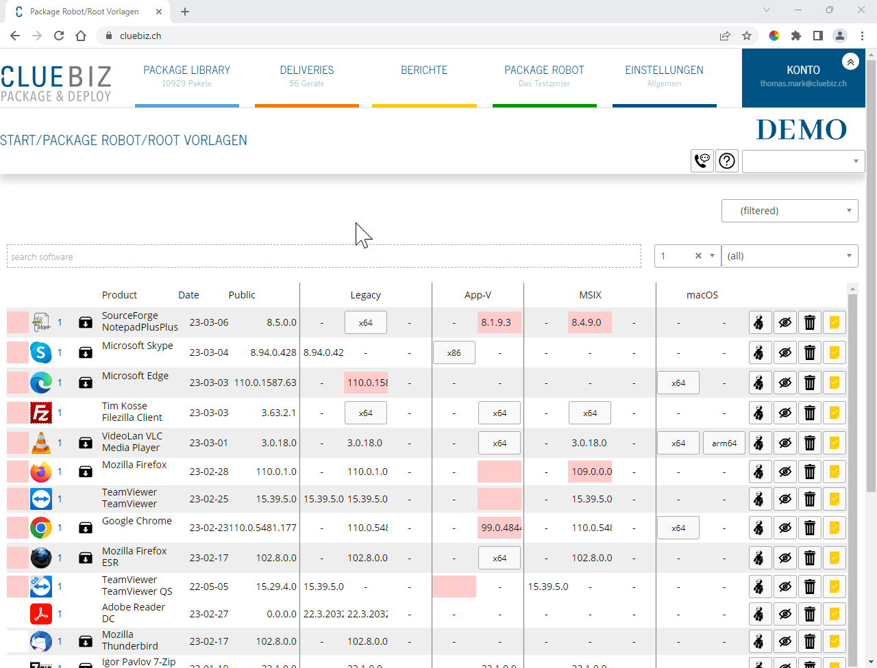Delete Mozilla Firefox row via trash
This screenshot has height=668, width=877.
coord(809,472)
